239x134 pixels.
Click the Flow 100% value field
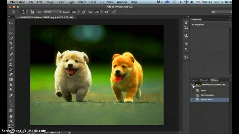tap(97, 12)
